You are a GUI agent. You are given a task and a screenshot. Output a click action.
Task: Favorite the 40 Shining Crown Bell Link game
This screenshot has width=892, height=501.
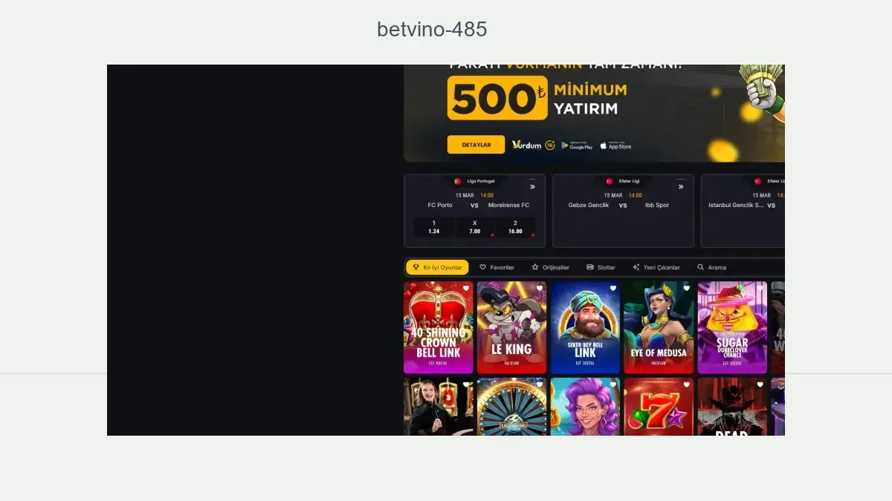(466, 288)
